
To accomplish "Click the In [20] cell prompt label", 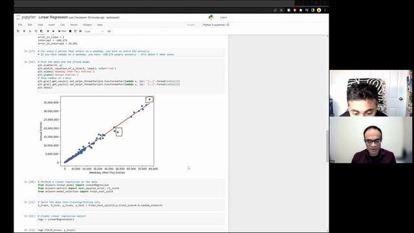I will tap(30, 182).
